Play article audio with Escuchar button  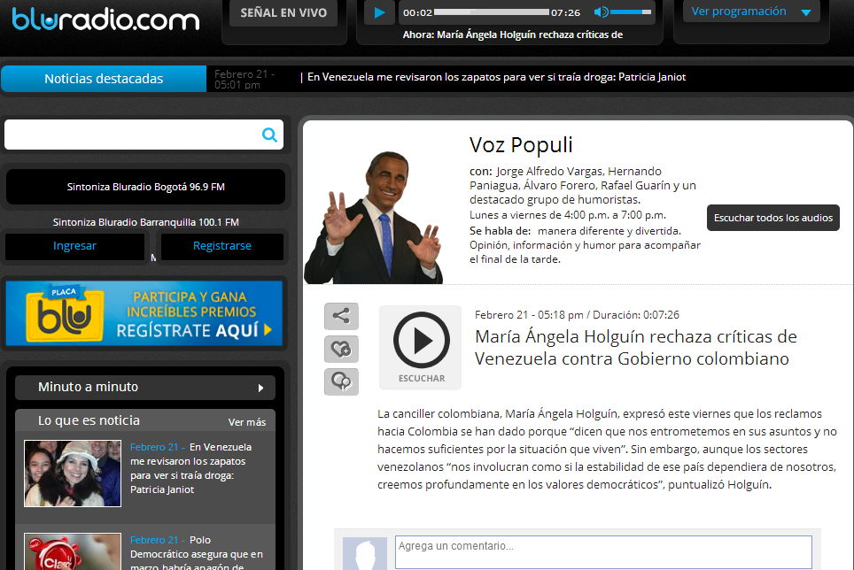[421, 347]
